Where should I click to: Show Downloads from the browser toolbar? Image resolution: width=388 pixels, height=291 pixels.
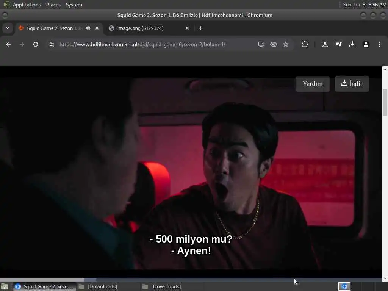click(352, 44)
